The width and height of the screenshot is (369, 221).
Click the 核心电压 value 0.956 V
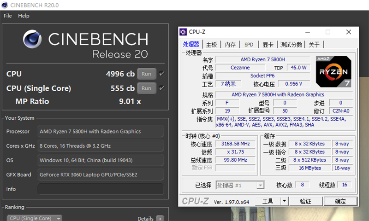pos(294,84)
